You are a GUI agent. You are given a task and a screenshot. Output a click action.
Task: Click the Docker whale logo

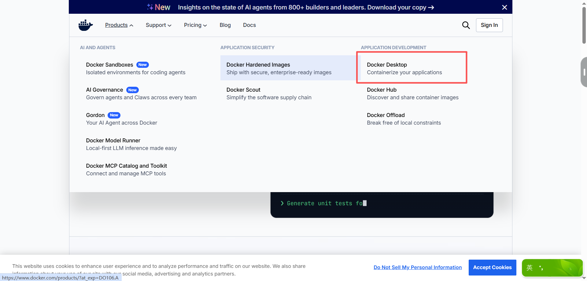coord(86,25)
